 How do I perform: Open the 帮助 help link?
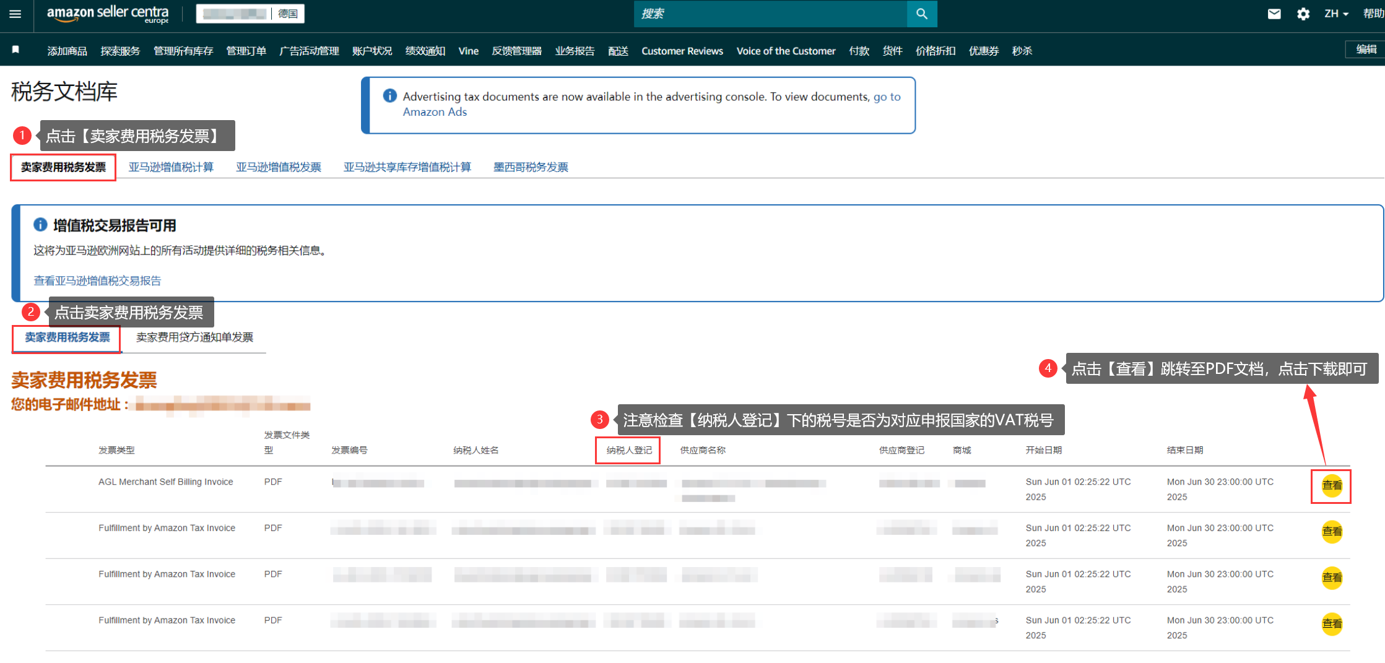tap(1373, 14)
